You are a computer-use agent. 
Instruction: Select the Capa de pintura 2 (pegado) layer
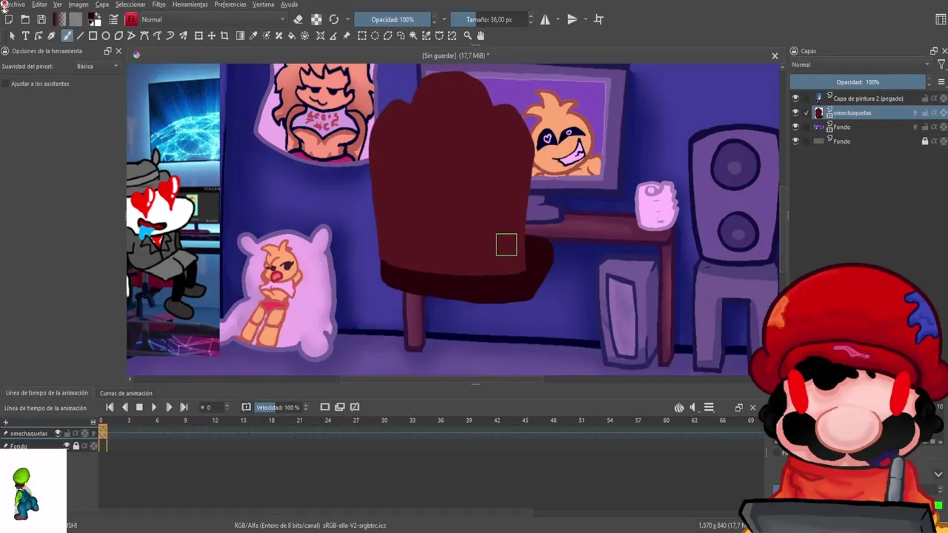pos(868,98)
